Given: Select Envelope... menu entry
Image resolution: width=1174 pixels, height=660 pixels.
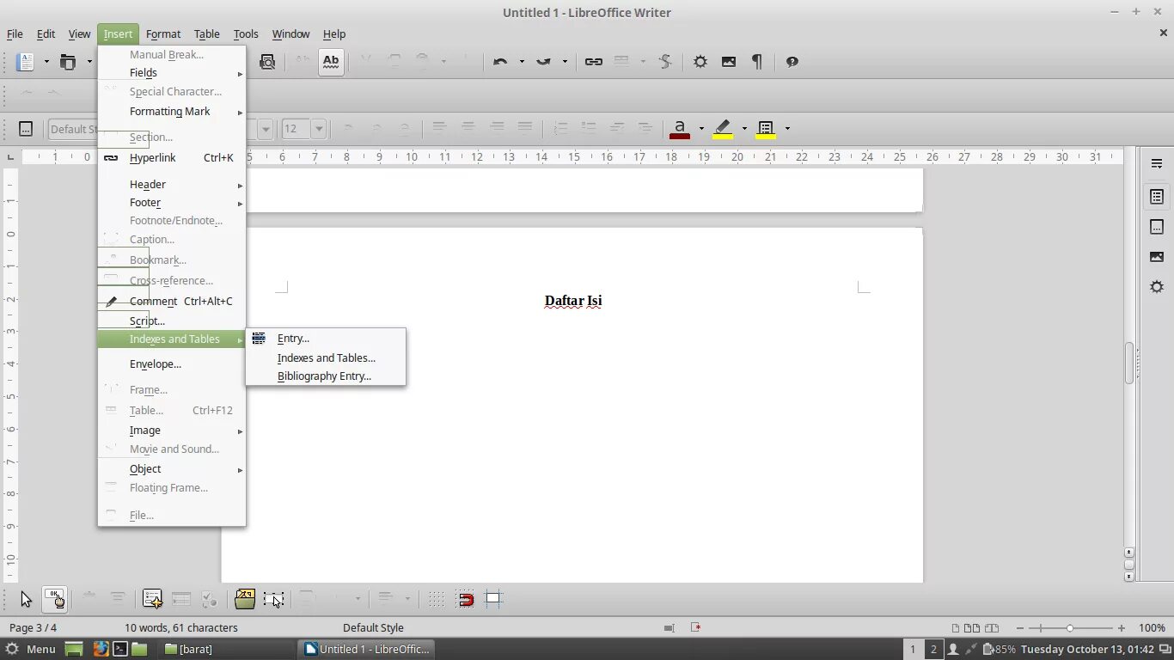Looking at the screenshot, I should point(172,364).
